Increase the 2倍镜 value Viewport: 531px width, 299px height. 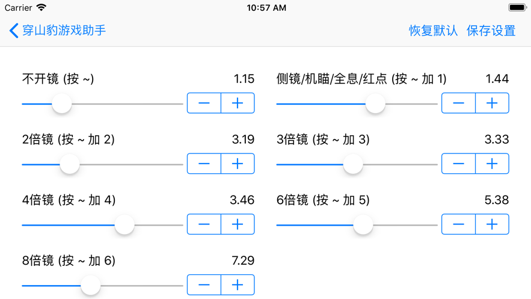pyautogui.click(x=238, y=164)
